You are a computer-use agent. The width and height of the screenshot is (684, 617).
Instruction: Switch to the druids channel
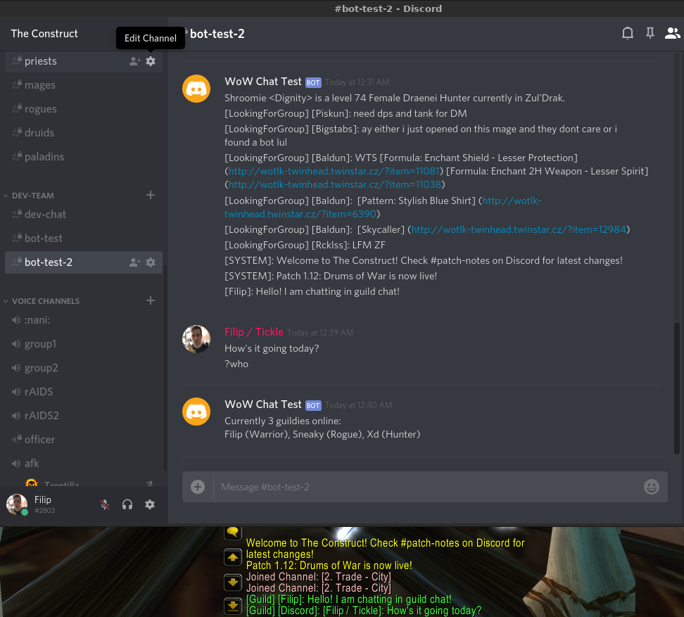coord(83,132)
